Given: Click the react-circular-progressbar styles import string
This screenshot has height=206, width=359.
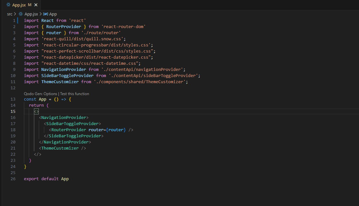Looking at the screenshot, I should click(96, 45).
